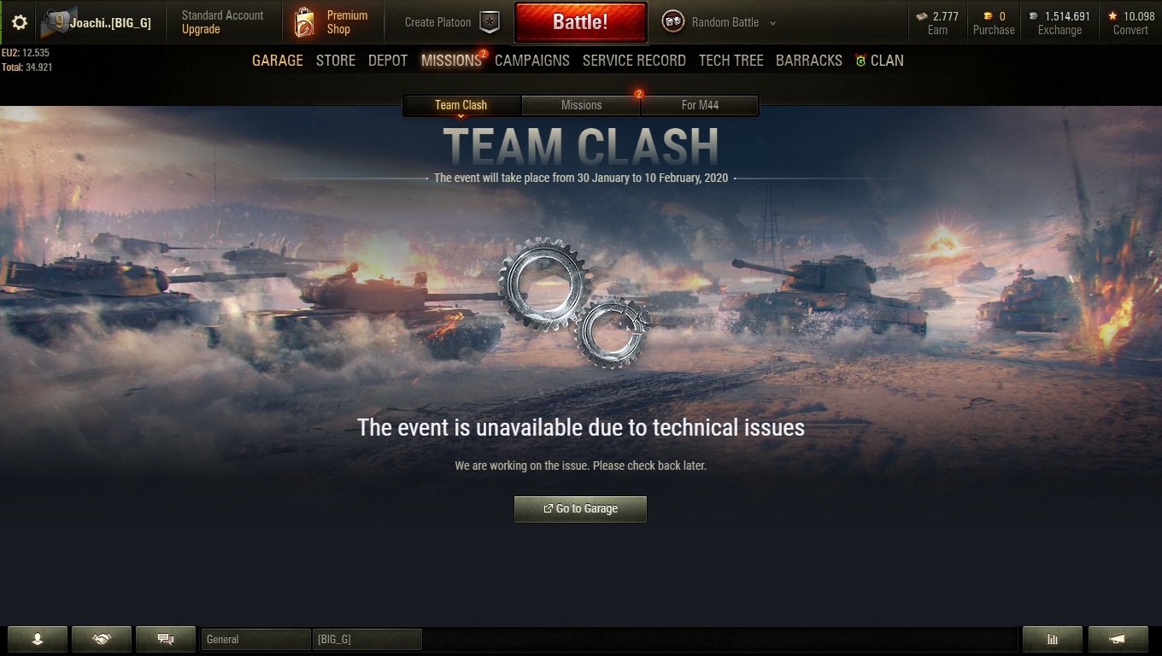Open the General chat channel tab
Image resolution: width=1162 pixels, height=656 pixels.
pos(255,639)
